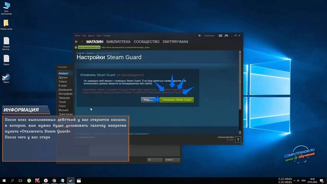The height and width of the screenshot is (184, 327).
Task: Switch to the БИБЛИОТЕКА tab
Action: (x=118, y=42)
